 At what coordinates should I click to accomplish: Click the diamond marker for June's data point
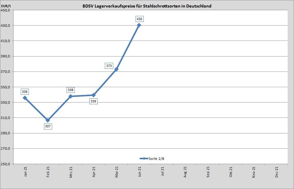139,25
